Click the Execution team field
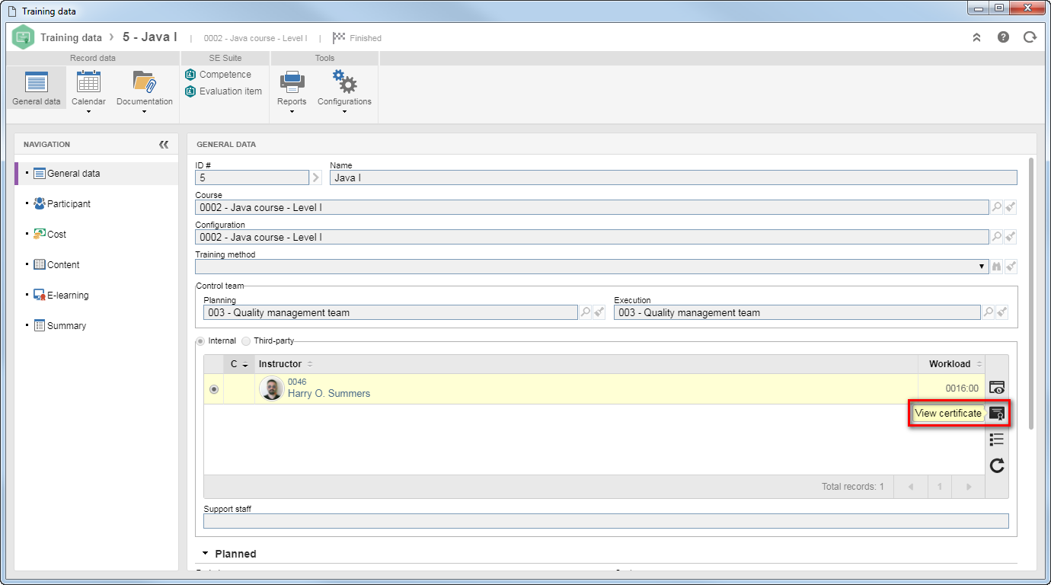 pos(797,312)
